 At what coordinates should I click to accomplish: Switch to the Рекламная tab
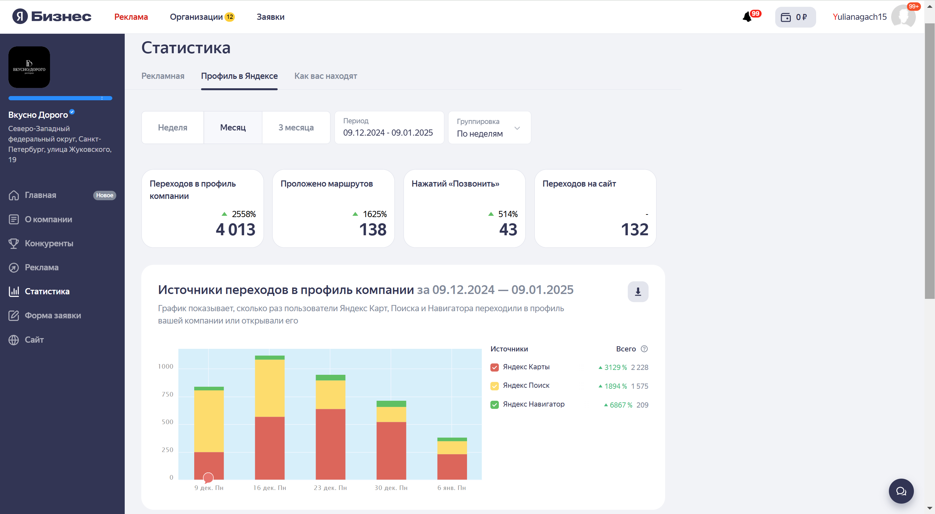163,76
